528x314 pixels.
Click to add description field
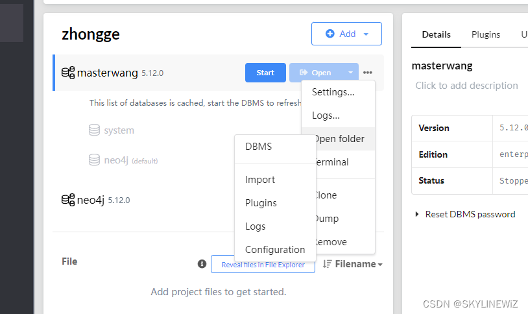pyautogui.click(x=466, y=86)
